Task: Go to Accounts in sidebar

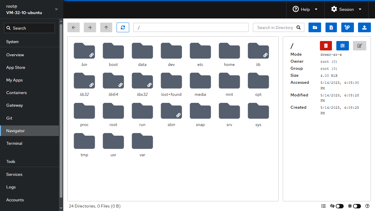Action: [29, 200]
